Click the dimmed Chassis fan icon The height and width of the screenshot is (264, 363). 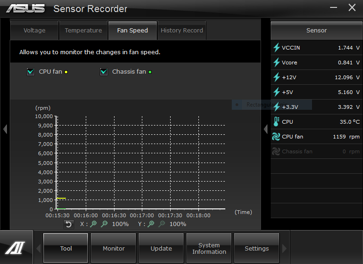[x=276, y=151]
